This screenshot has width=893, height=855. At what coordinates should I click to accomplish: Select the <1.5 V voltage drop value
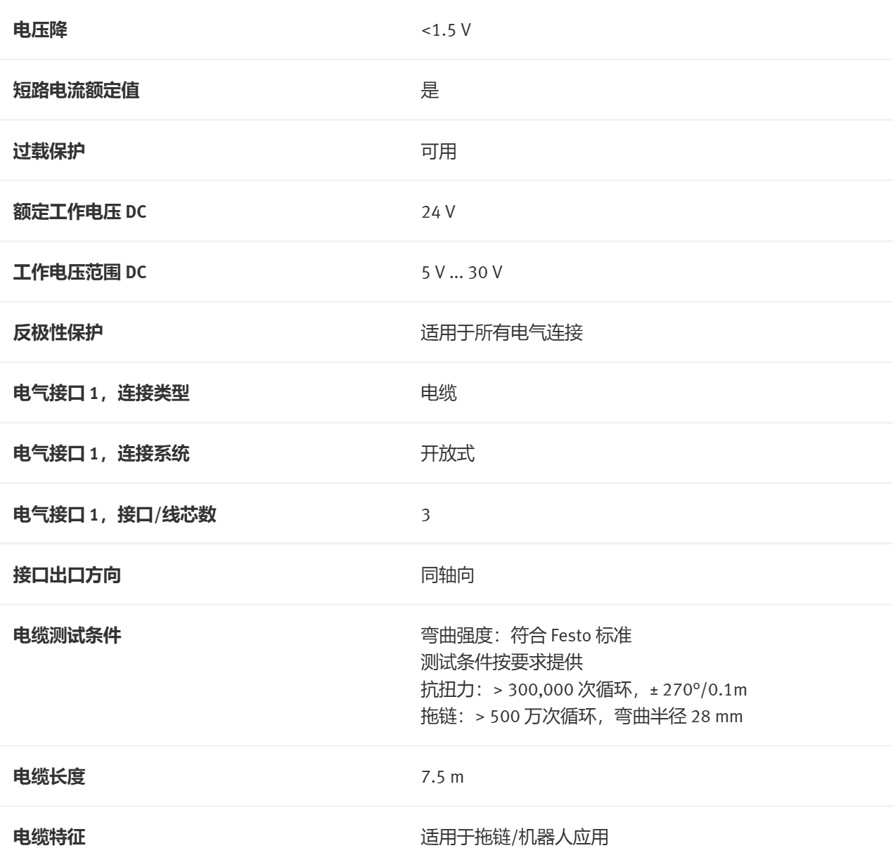pyautogui.click(x=446, y=30)
